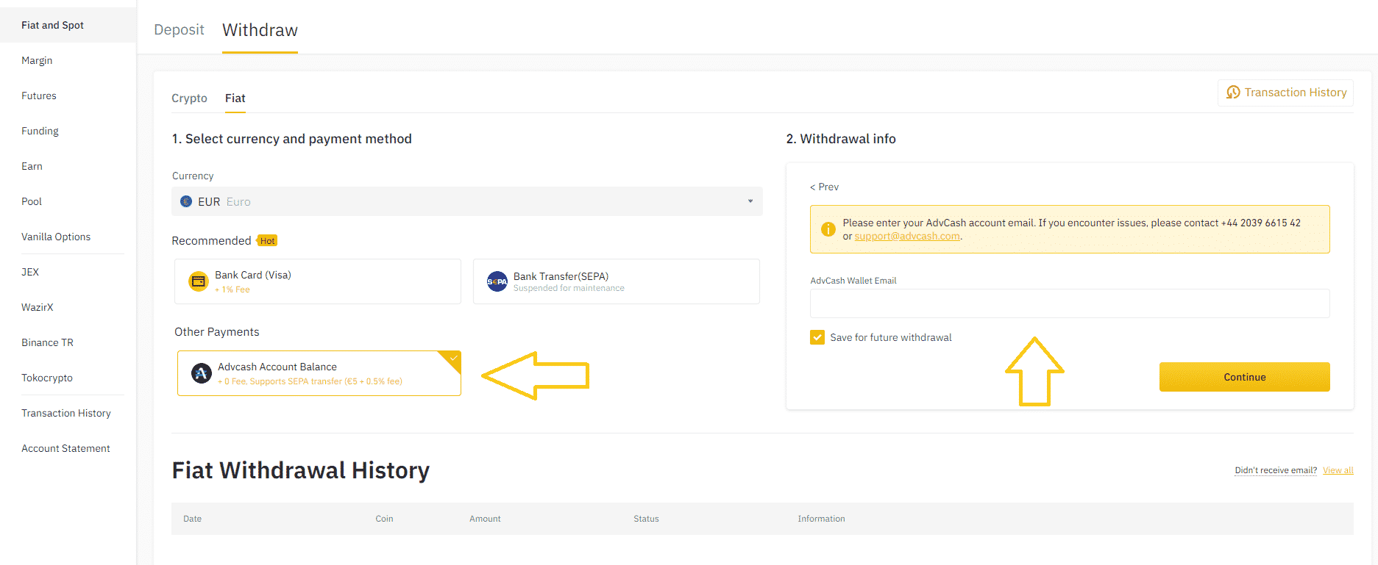
Task: Click into AdvCash Wallet Email field
Action: click(1069, 303)
